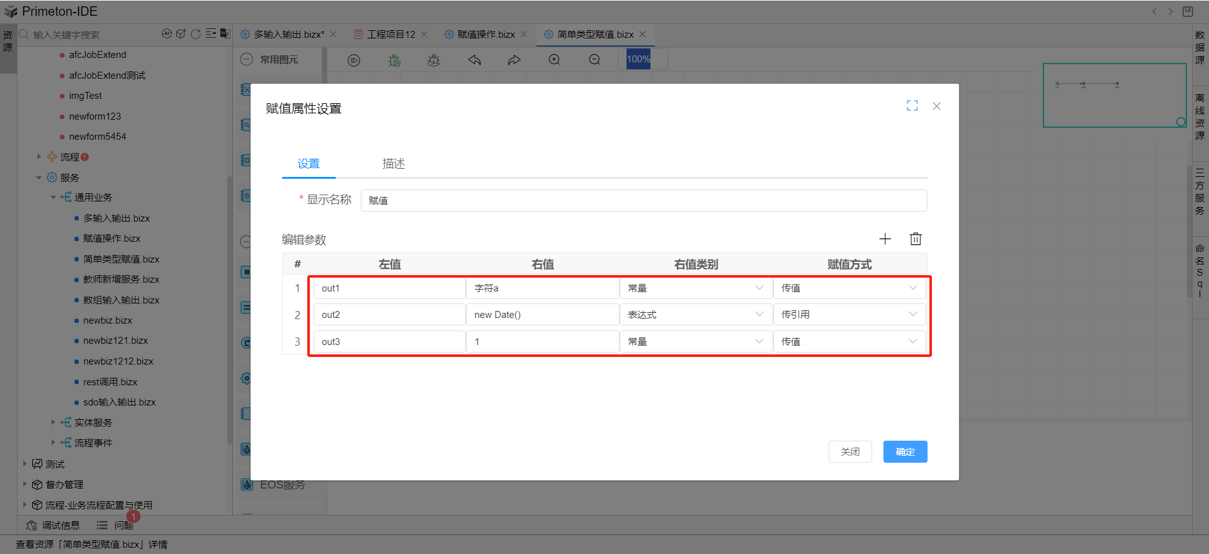Click the 显示名称 input field
The height and width of the screenshot is (554, 1209).
pyautogui.click(x=643, y=200)
